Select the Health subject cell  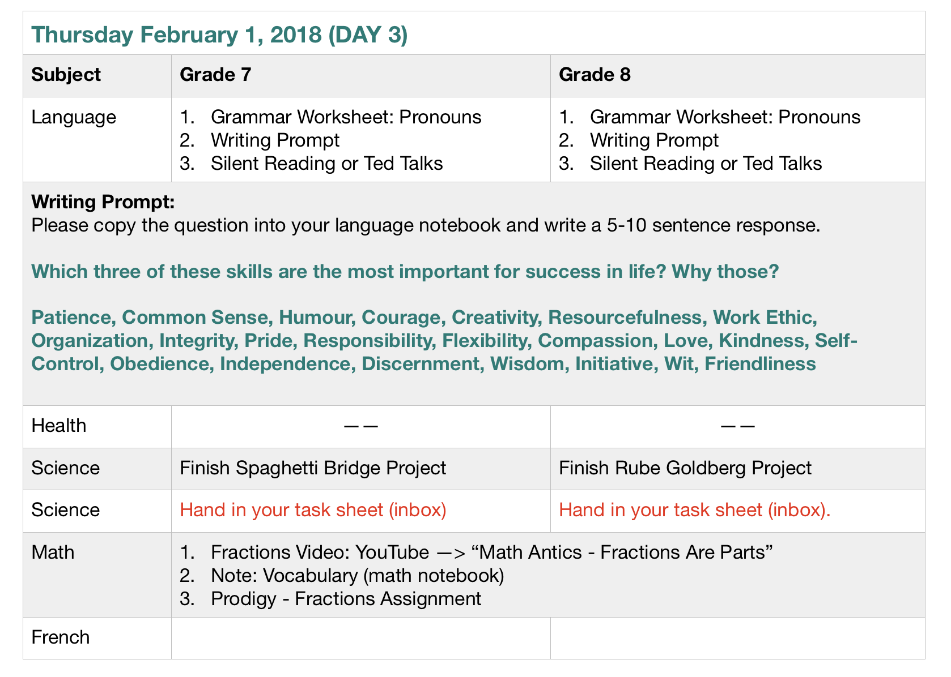click(59, 426)
